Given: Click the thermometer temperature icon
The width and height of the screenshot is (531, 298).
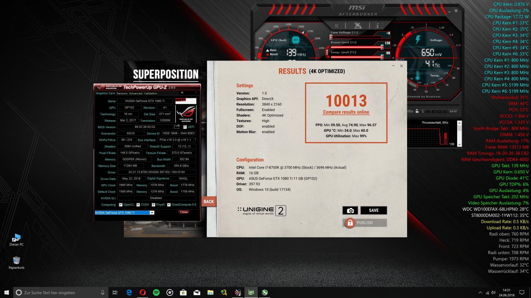Looking at the screenshot, I should pyautogui.click(x=417, y=76).
